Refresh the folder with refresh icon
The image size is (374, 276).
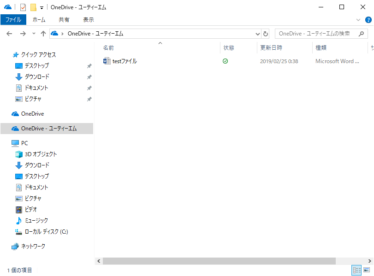(x=266, y=34)
